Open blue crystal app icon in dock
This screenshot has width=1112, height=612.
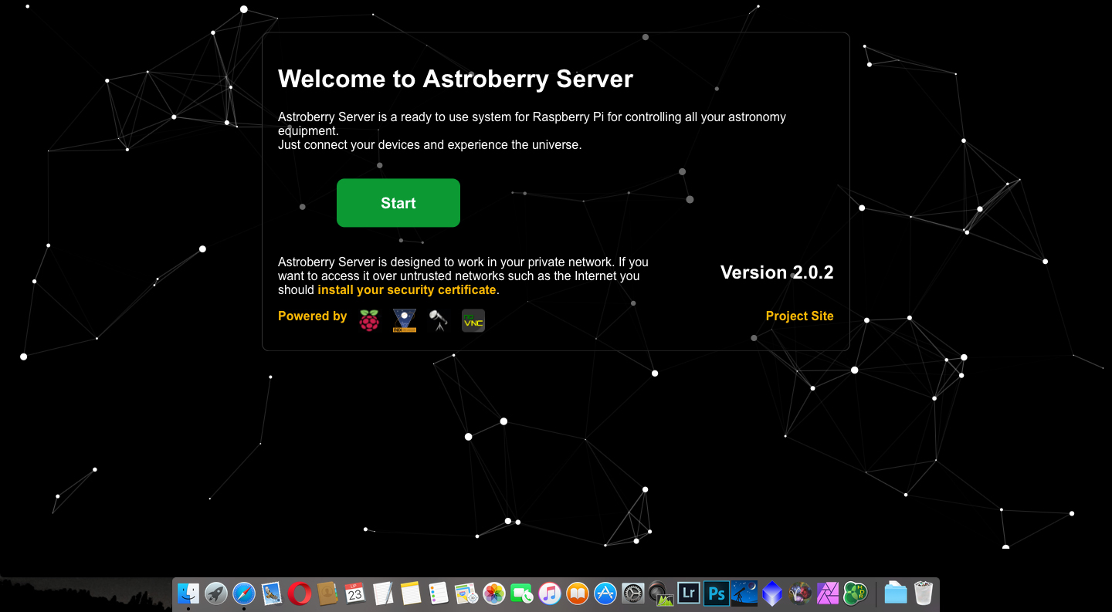coord(772,593)
